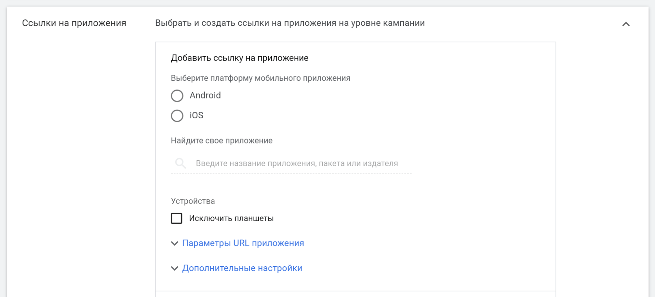
Task: Click the Выберите платформу мобильного приложения label
Action: [260, 78]
